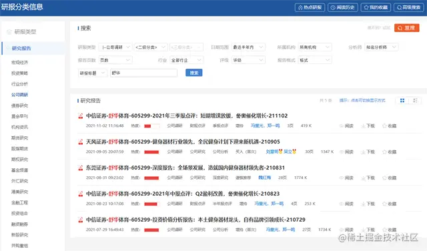Image resolution: width=427 pixels, height=251 pixels.
Task: Open the 知名分析师 analyst dropdown
Action: point(381,47)
